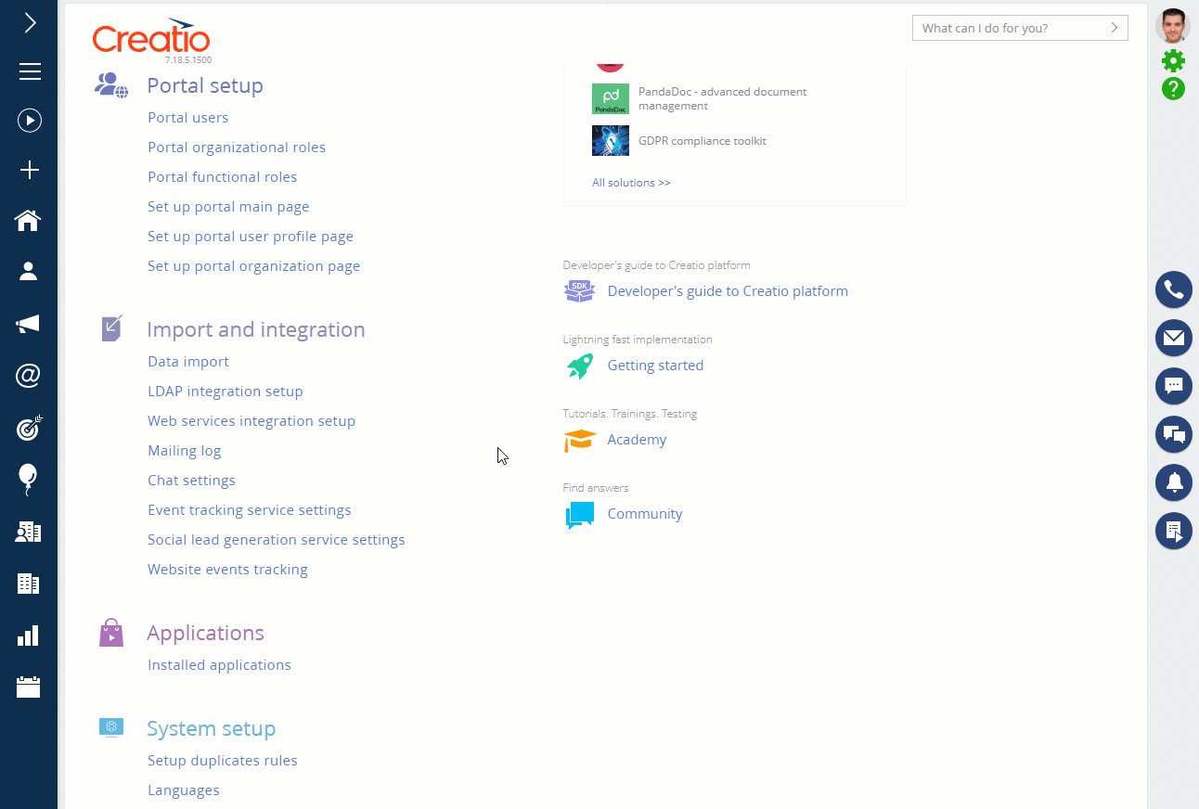Open the contact person icon in sidebar
This screenshot has width=1199, height=809.
pyautogui.click(x=29, y=271)
